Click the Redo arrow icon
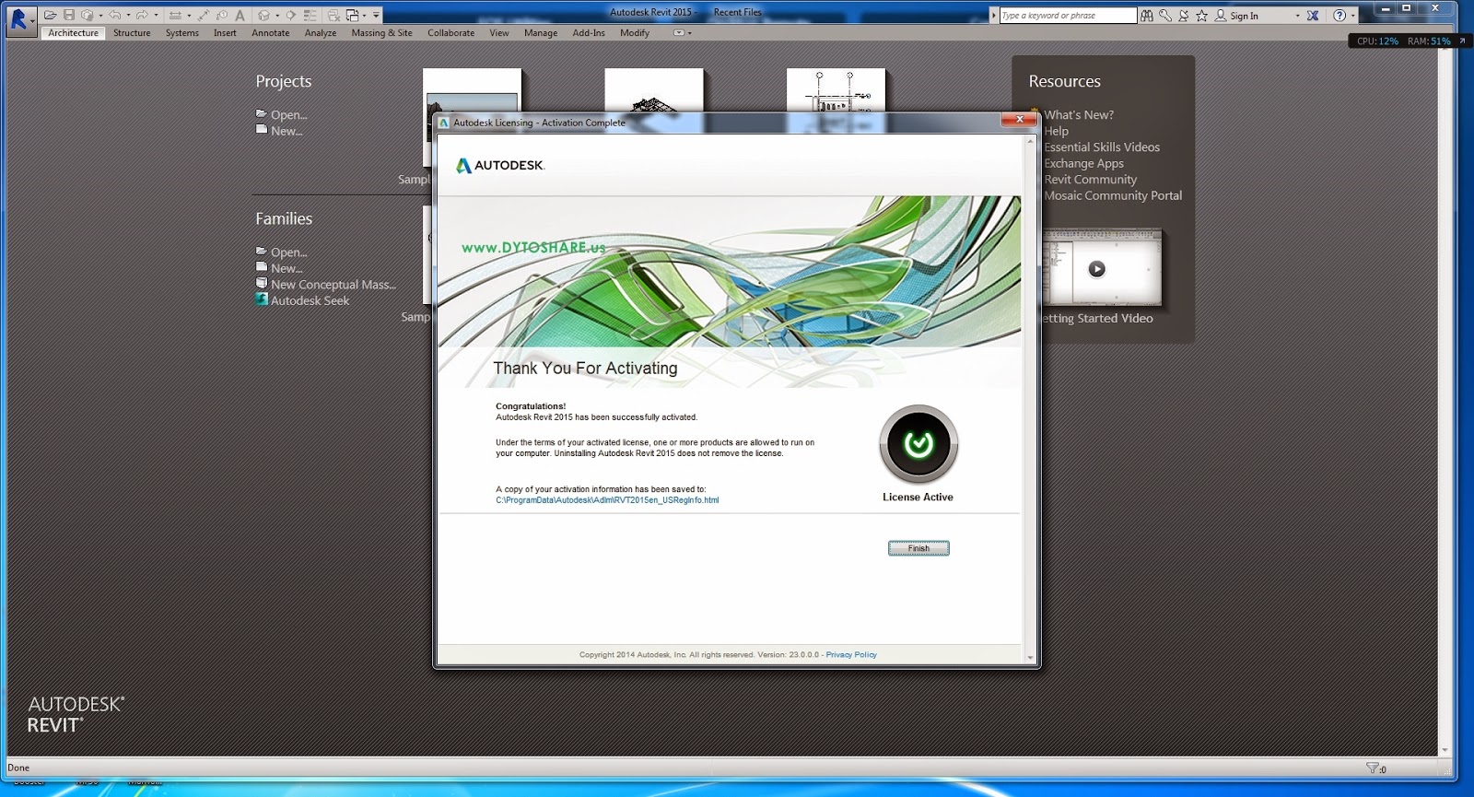 (x=142, y=16)
